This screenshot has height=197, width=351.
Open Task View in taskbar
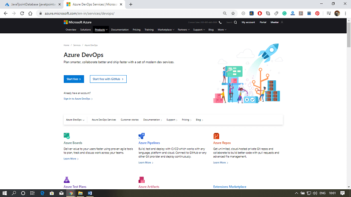point(33,193)
